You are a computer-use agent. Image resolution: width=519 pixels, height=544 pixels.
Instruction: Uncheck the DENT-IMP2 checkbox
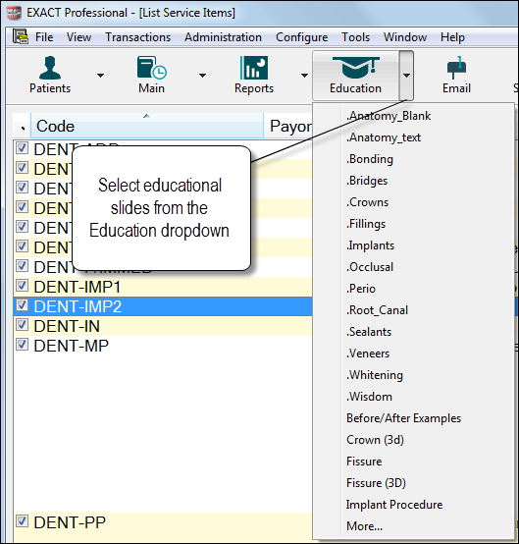(x=22, y=305)
